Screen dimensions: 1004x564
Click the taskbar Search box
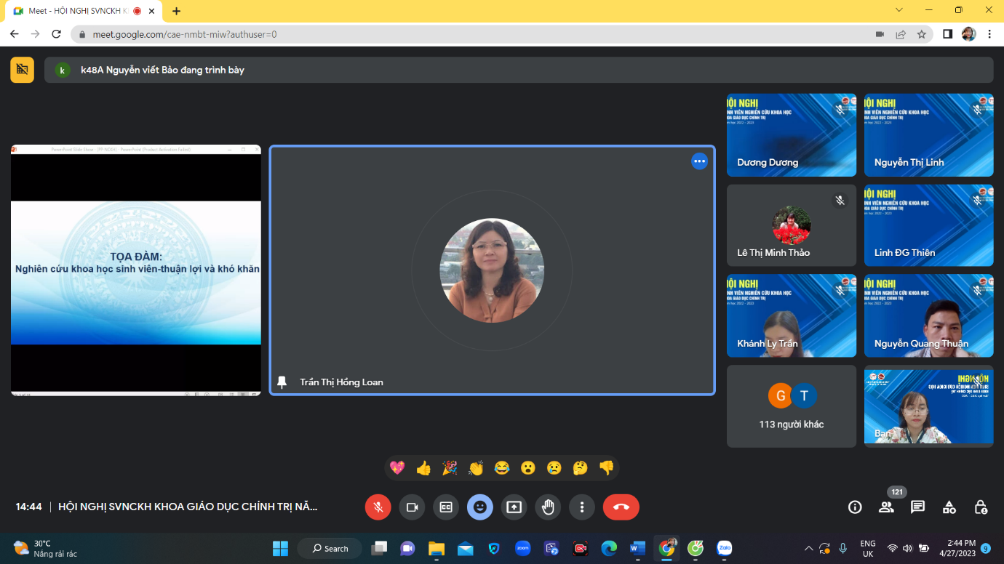pos(330,548)
